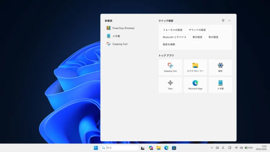This screenshot has height=152, width=270.
Task: Select フォーカスの設定 quick search
Action: coord(173,30)
